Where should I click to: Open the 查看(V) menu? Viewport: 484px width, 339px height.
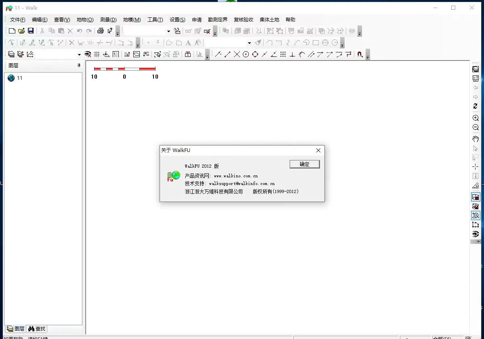62,20
